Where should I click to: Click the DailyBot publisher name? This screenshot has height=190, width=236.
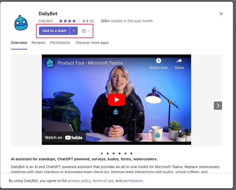[x=46, y=21]
